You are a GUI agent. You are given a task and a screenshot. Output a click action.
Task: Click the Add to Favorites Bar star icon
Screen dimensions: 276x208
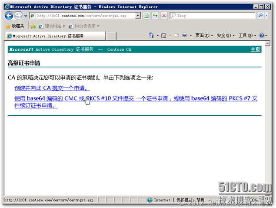point(33,26)
